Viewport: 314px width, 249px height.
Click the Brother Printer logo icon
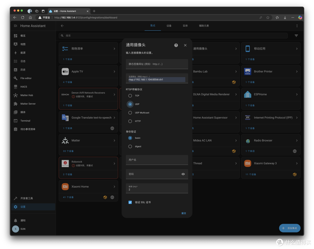point(248,71)
